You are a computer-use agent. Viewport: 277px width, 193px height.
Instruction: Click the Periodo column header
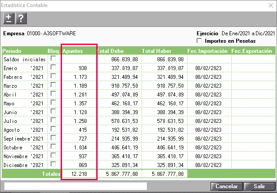tap(12, 51)
